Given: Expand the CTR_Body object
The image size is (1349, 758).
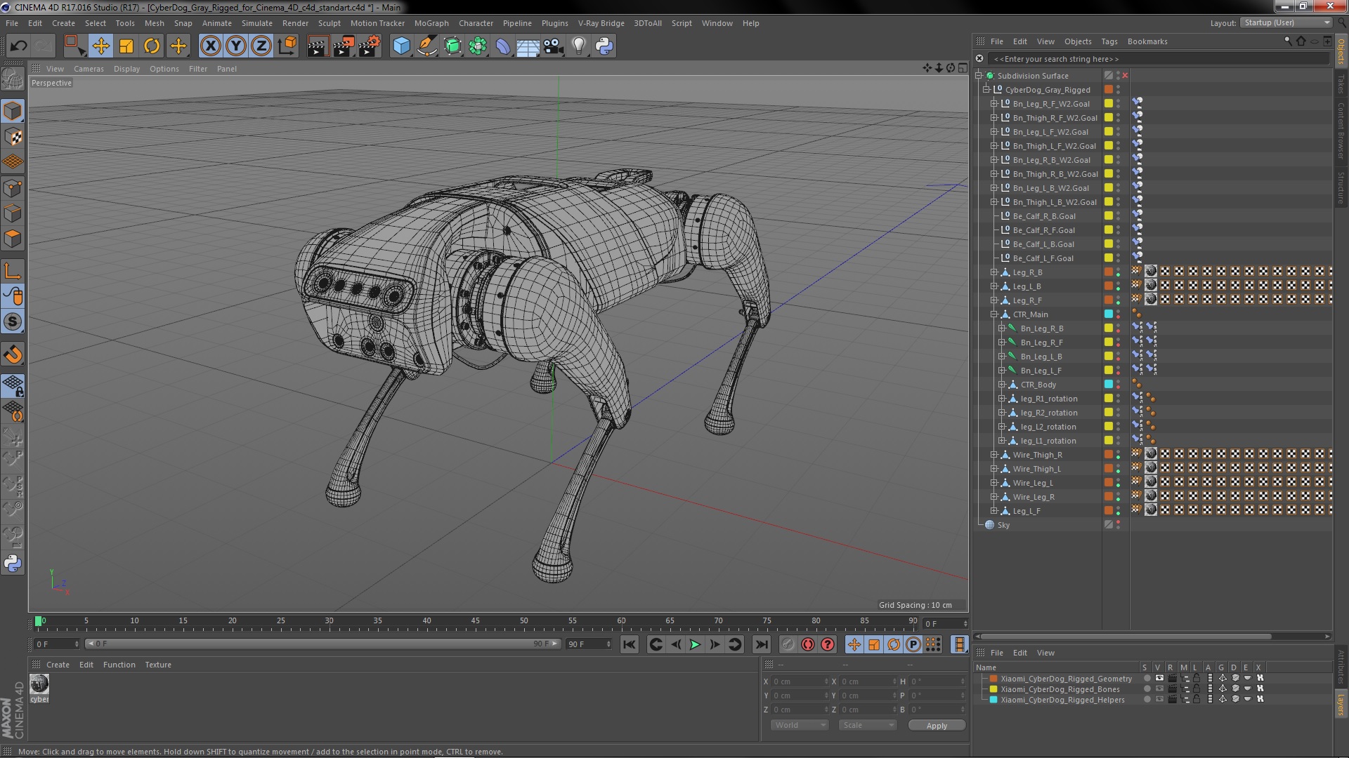Looking at the screenshot, I should 1002,385.
